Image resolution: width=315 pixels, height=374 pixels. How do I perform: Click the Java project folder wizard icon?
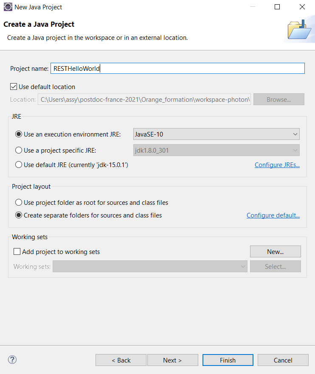pos(299,29)
